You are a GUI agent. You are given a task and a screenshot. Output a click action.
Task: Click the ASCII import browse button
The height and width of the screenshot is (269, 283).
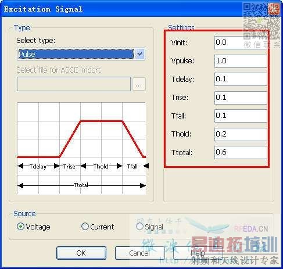139,84
